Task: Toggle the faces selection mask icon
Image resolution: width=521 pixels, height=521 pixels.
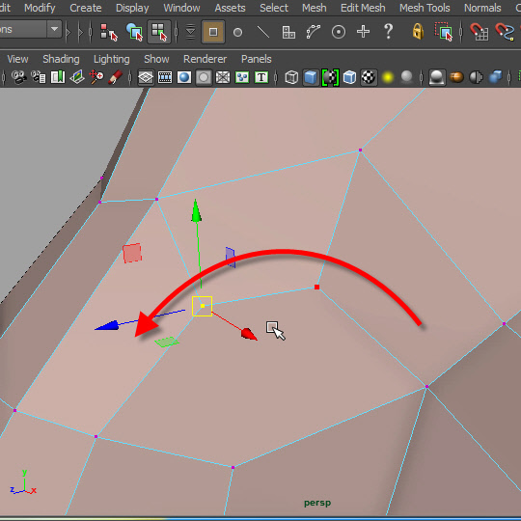Action: coord(288,32)
